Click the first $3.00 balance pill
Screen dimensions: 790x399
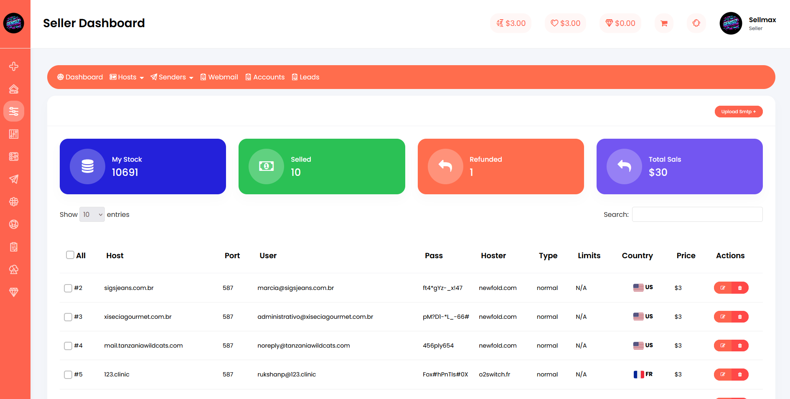pyautogui.click(x=511, y=23)
